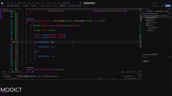Click the Solution Explorer Properties wrench icon

point(166,11)
